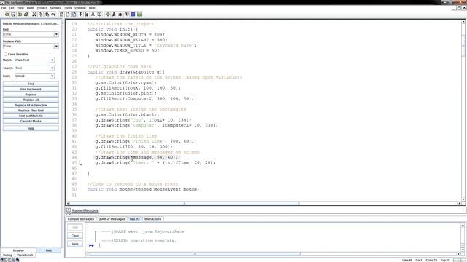Open the Find field dropdown arrow
The width and height of the screenshot is (467, 262).
(56, 34)
